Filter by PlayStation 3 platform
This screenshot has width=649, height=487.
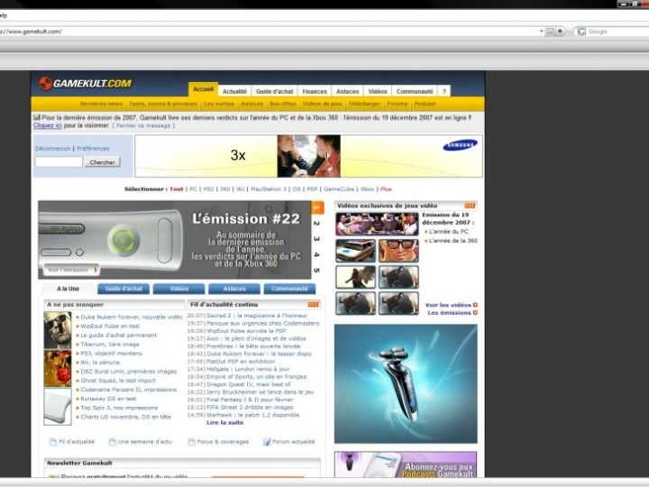tap(269, 189)
